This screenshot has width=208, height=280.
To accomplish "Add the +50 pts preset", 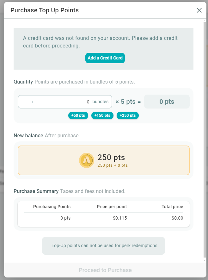I will pyautogui.click(x=78, y=115).
